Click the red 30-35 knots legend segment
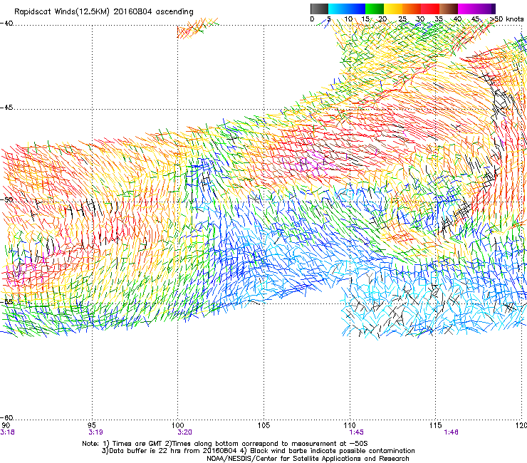 pyautogui.click(x=430, y=9)
